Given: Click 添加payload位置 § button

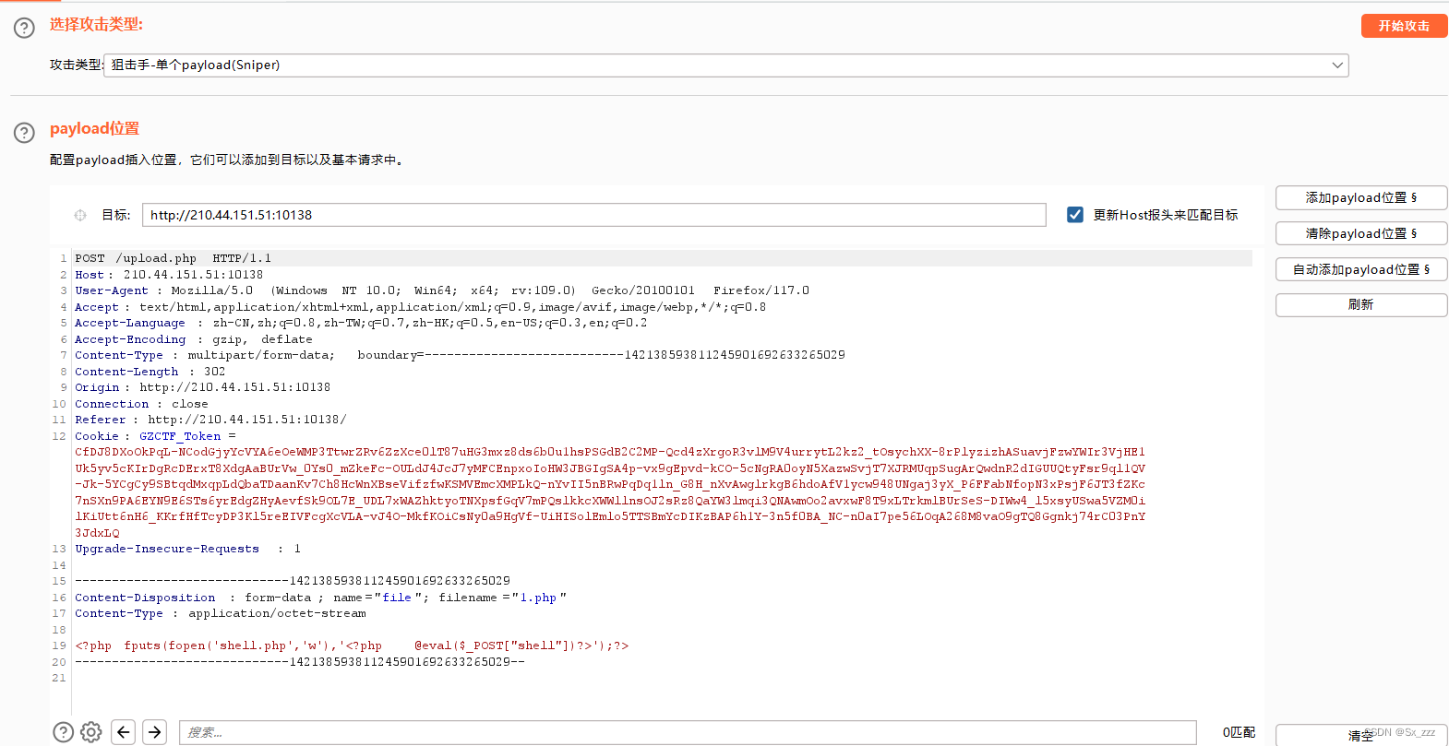Looking at the screenshot, I should click(1361, 198).
